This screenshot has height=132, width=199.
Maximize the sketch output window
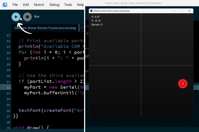pos(182,11)
